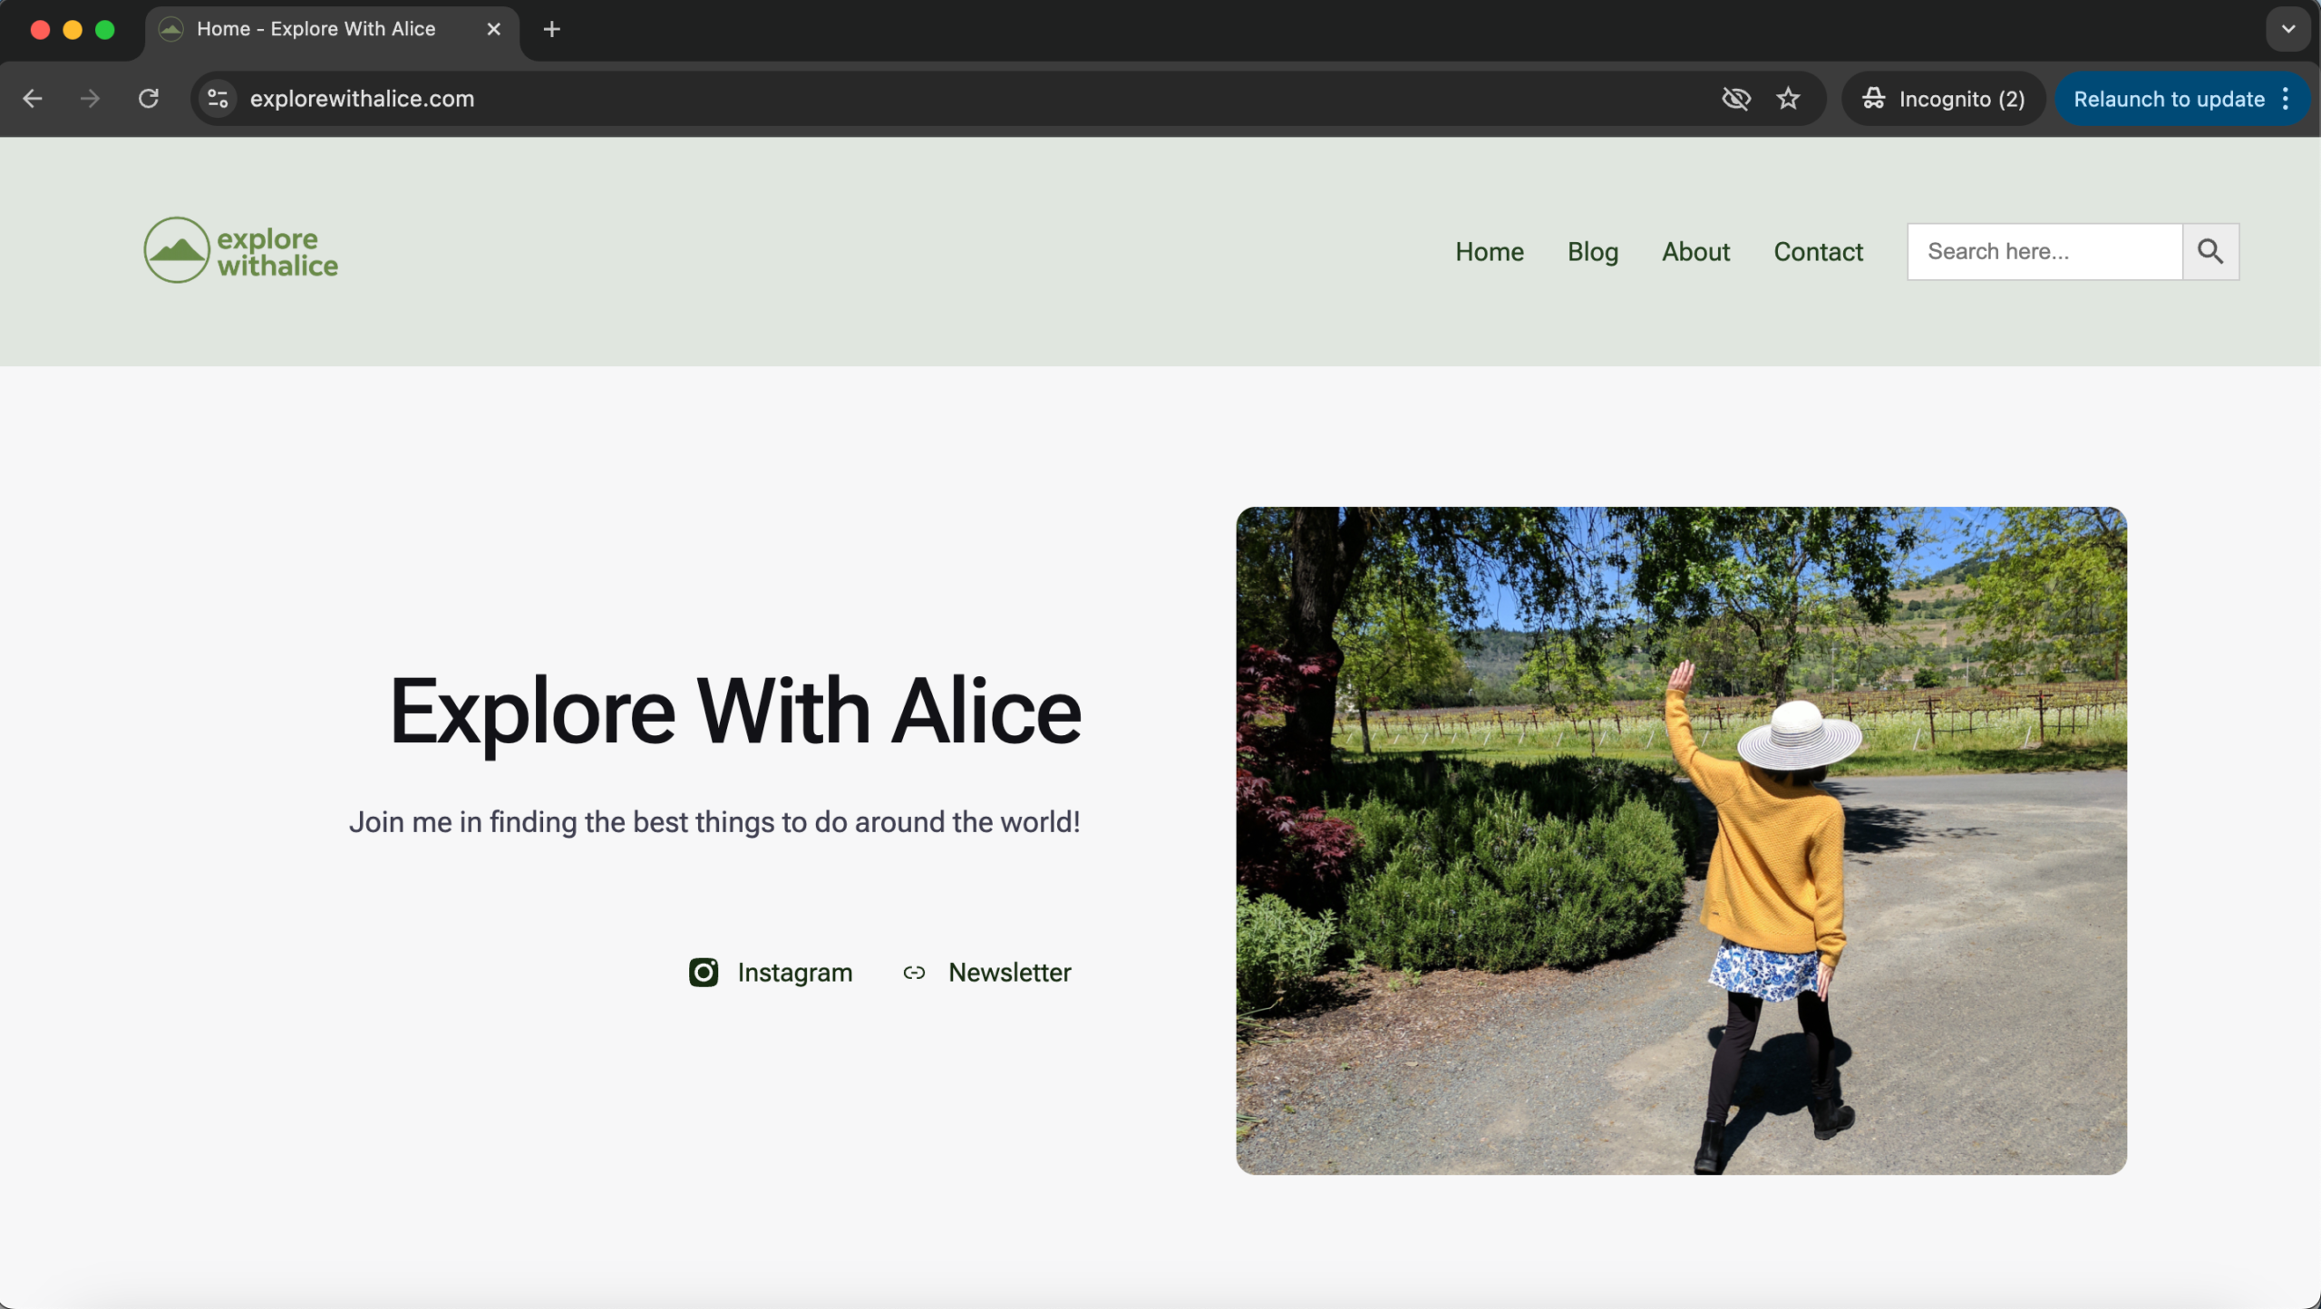Go to the About page

[1695, 251]
